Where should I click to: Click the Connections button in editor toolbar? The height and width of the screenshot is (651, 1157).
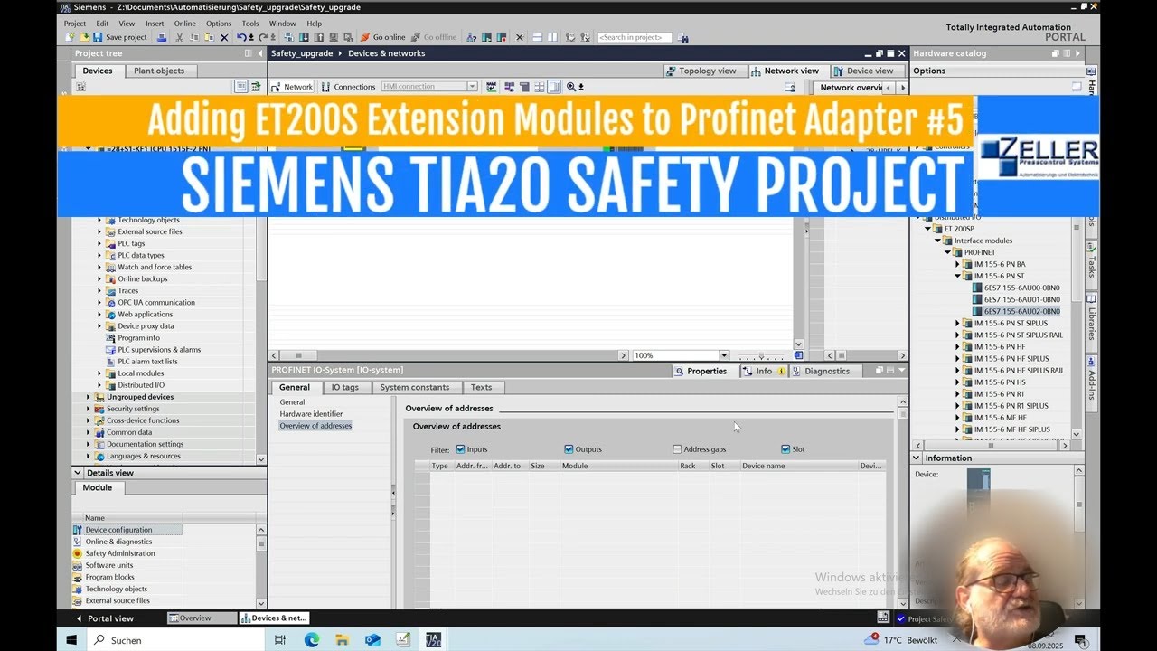pos(348,87)
